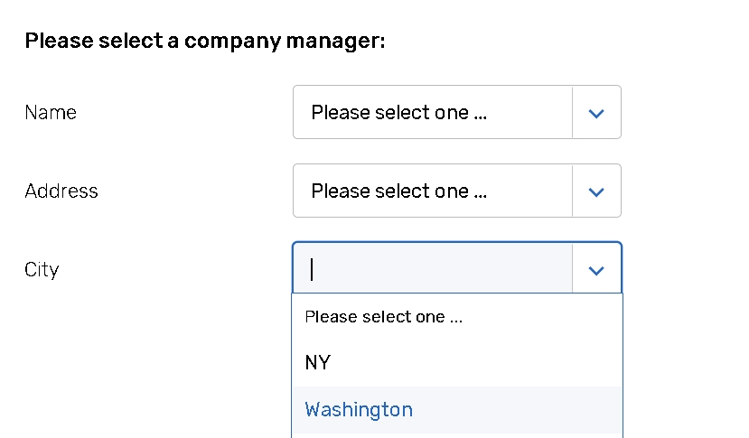The height and width of the screenshot is (438, 749).
Task: Pick "Please select one ..." in City list
Action: 384,318
